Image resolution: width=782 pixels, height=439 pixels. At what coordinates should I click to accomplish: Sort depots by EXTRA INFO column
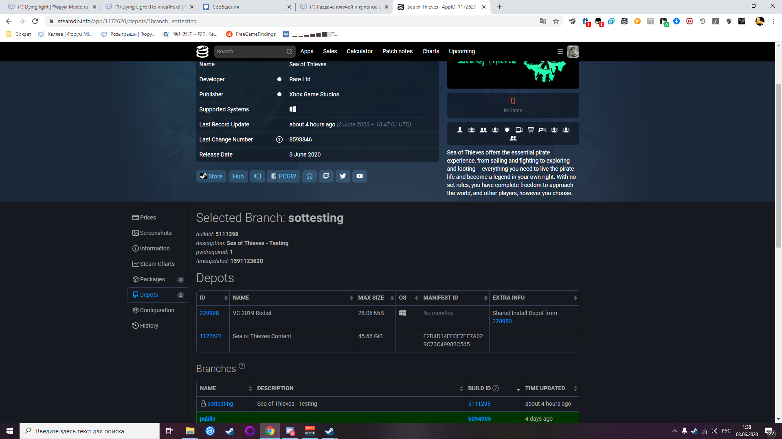click(534, 298)
